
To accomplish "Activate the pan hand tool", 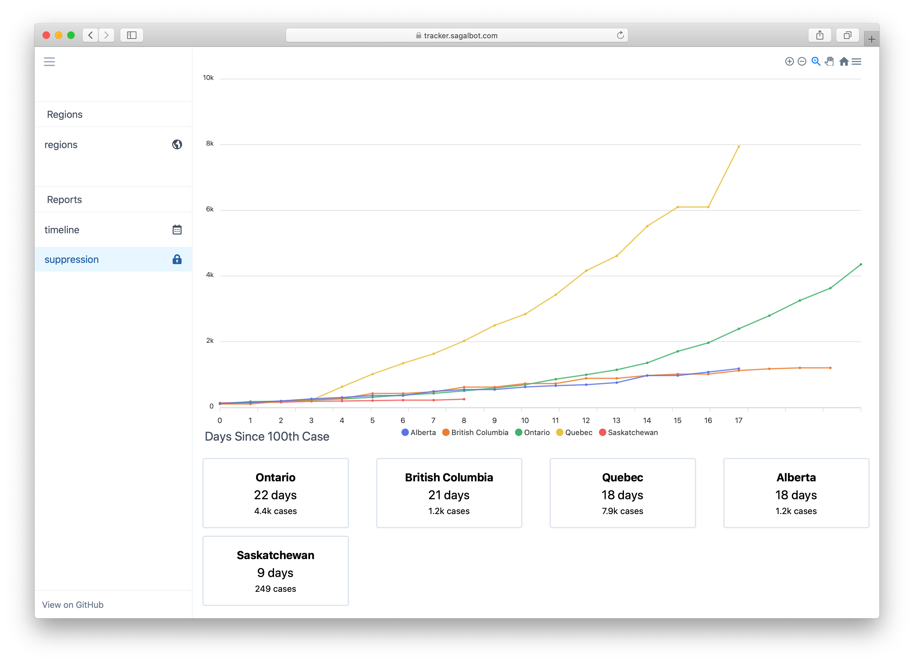I will pos(829,61).
